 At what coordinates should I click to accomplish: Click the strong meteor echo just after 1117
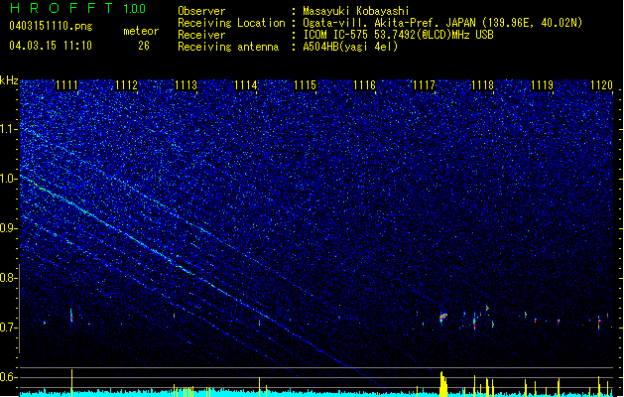point(442,319)
